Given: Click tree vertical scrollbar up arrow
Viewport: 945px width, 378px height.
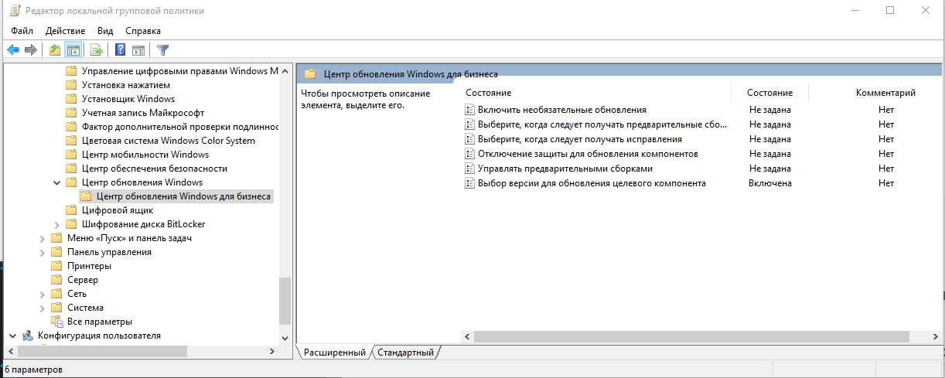Looking at the screenshot, I should pyautogui.click(x=285, y=71).
